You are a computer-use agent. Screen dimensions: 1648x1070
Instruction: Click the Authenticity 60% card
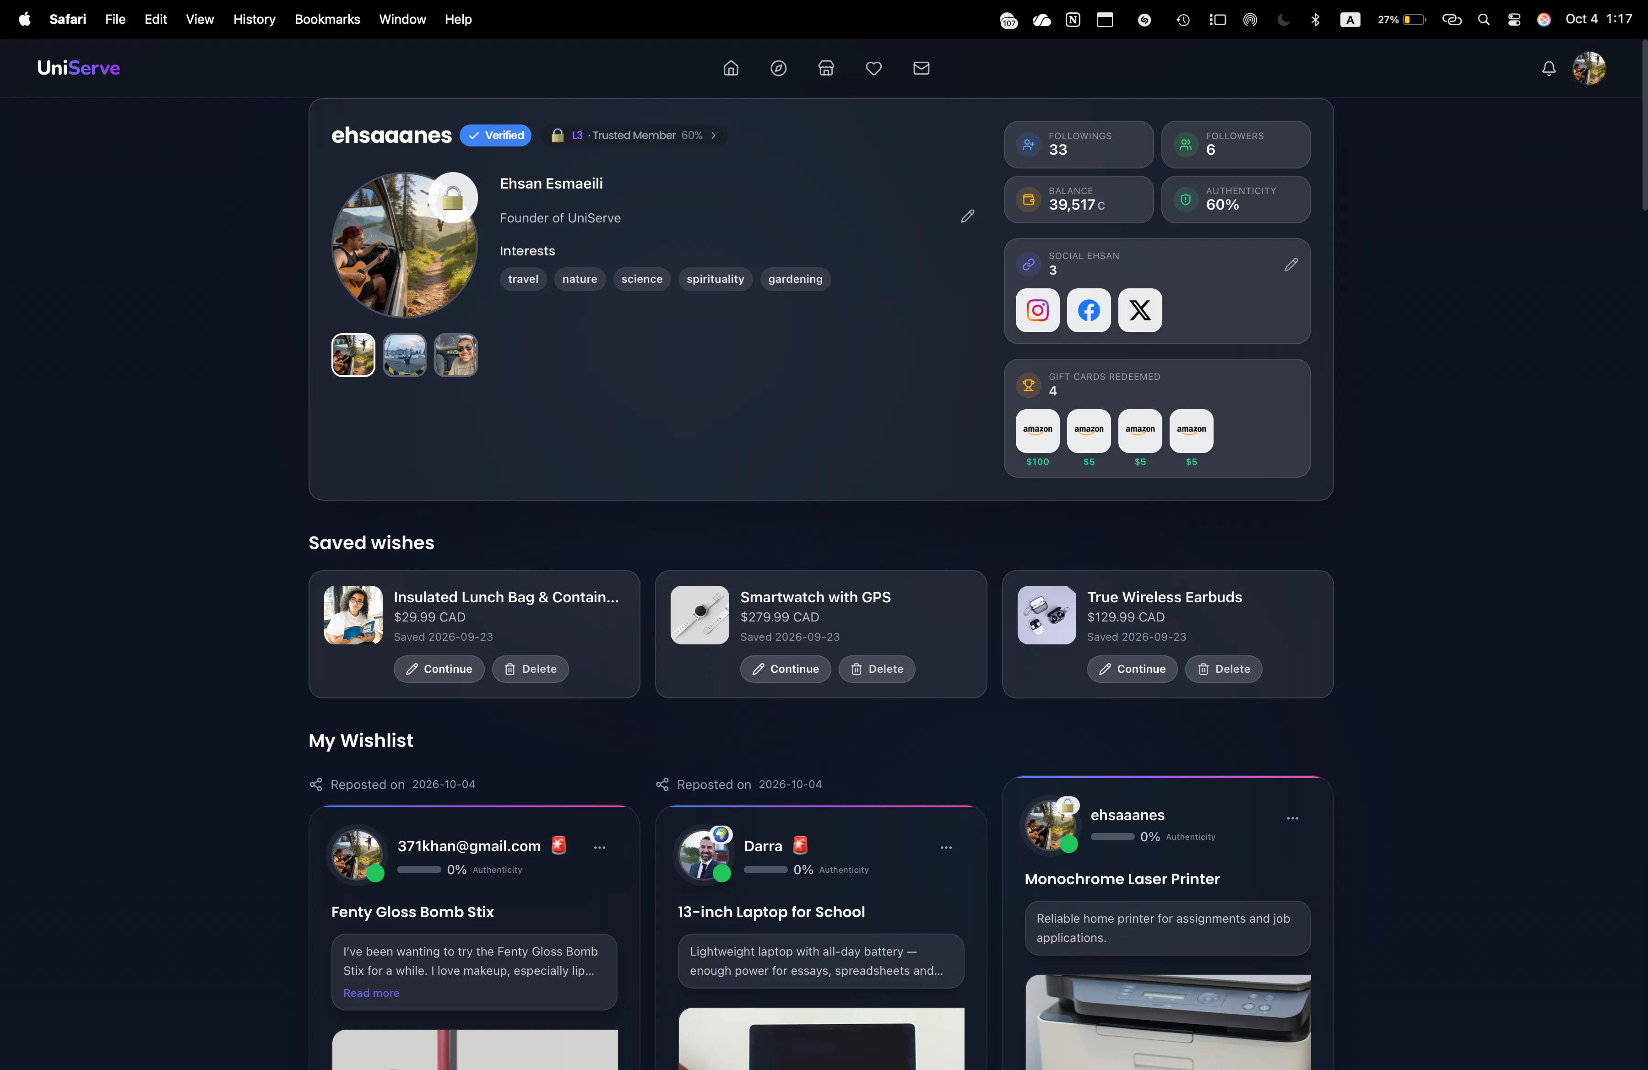(1236, 200)
